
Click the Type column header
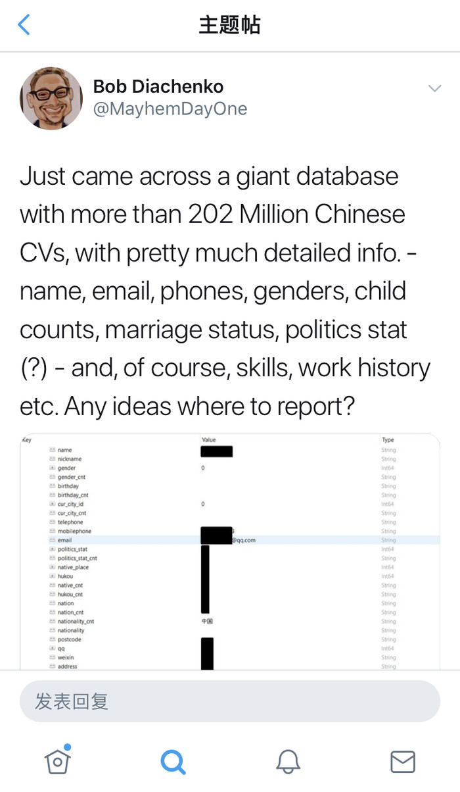[x=388, y=439]
